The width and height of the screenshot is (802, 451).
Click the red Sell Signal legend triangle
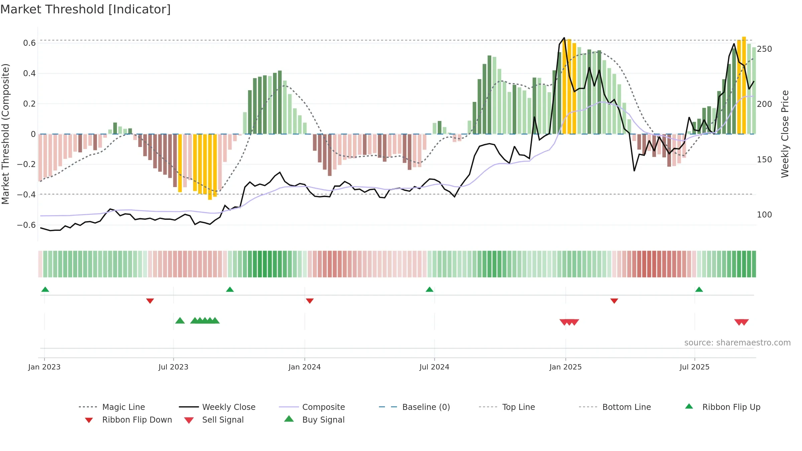[x=189, y=420]
